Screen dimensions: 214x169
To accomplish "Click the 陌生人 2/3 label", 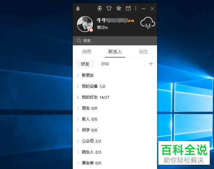I will click(92, 152).
